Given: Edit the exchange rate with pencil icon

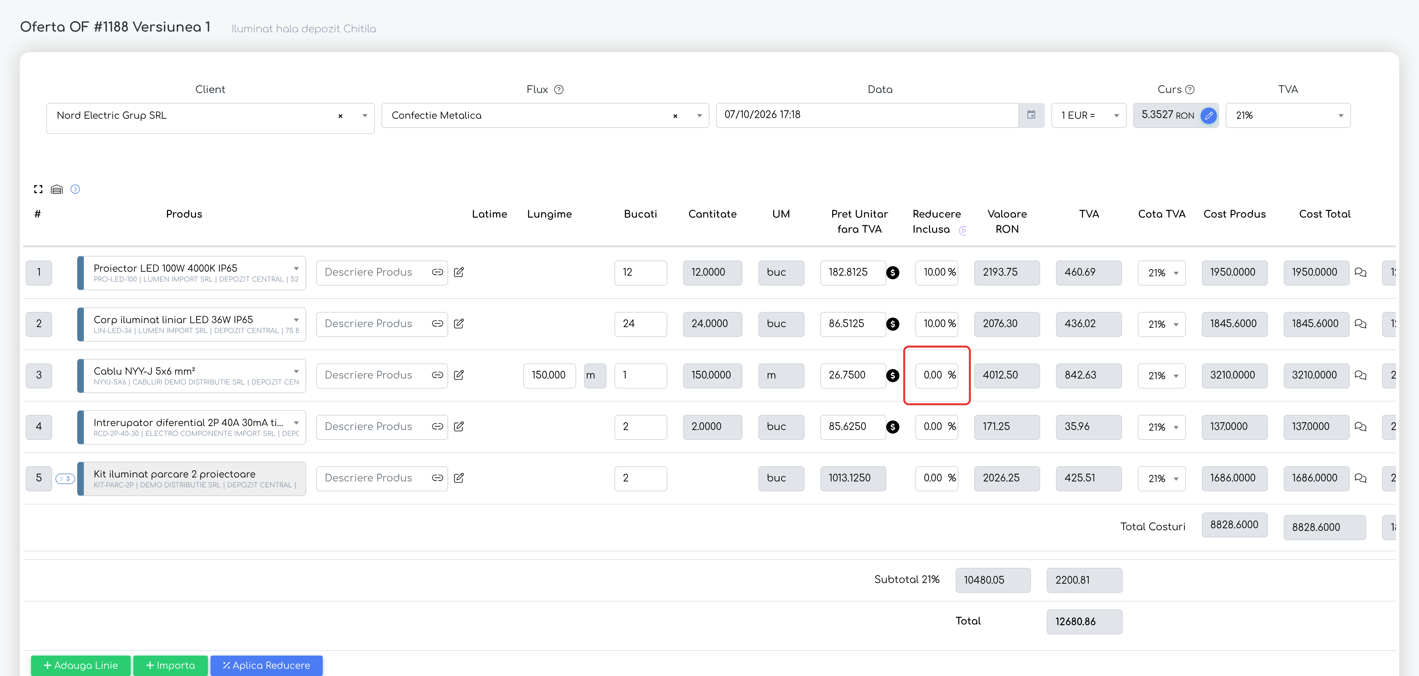Looking at the screenshot, I should pyautogui.click(x=1208, y=116).
